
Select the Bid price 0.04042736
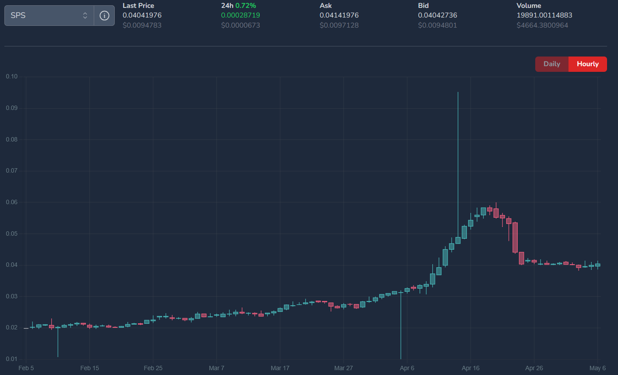click(438, 15)
